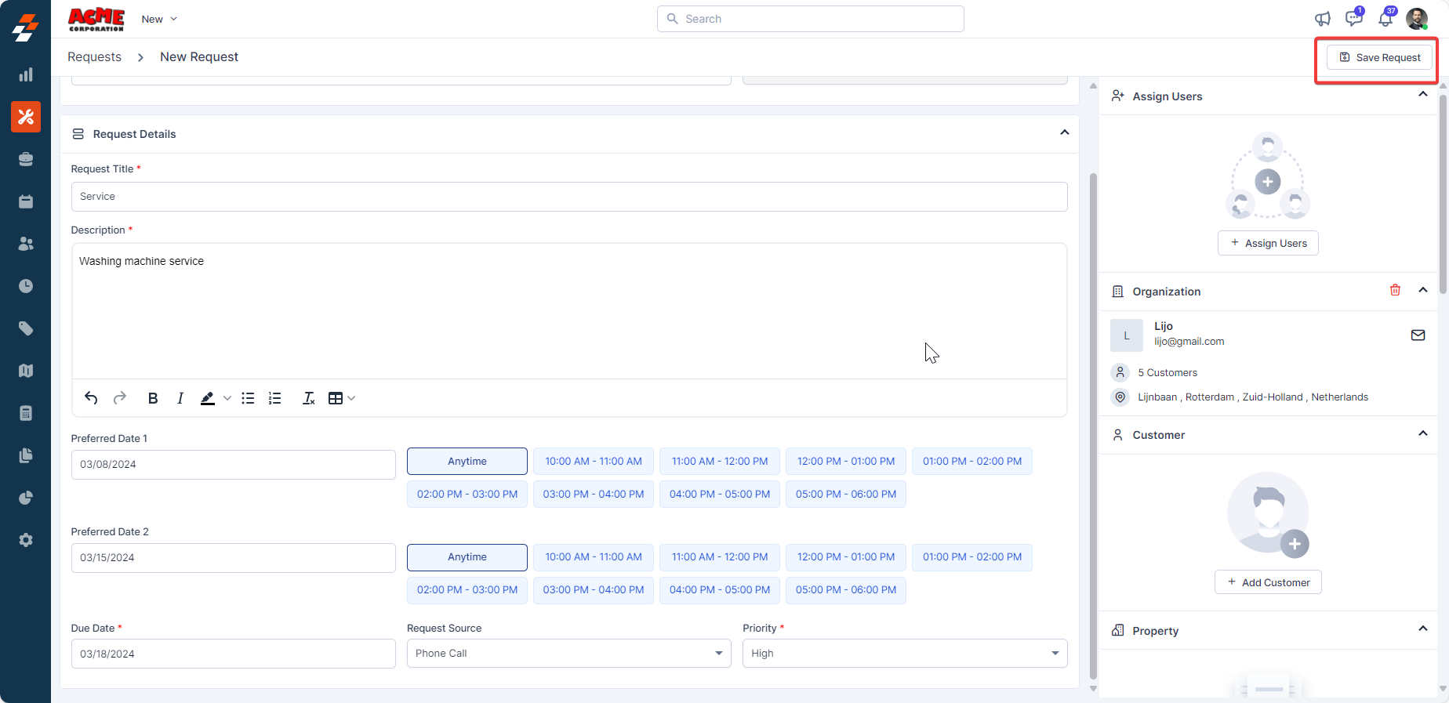Pick 02:00 PM - 03:00 PM for Preferred Date 1

[467, 495]
